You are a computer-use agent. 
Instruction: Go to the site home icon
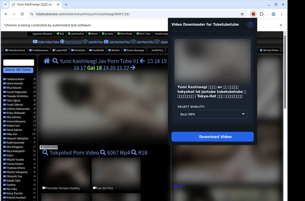click(x=47, y=61)
